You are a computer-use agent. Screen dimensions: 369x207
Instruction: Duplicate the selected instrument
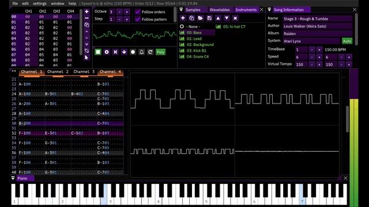coord(191,18)
